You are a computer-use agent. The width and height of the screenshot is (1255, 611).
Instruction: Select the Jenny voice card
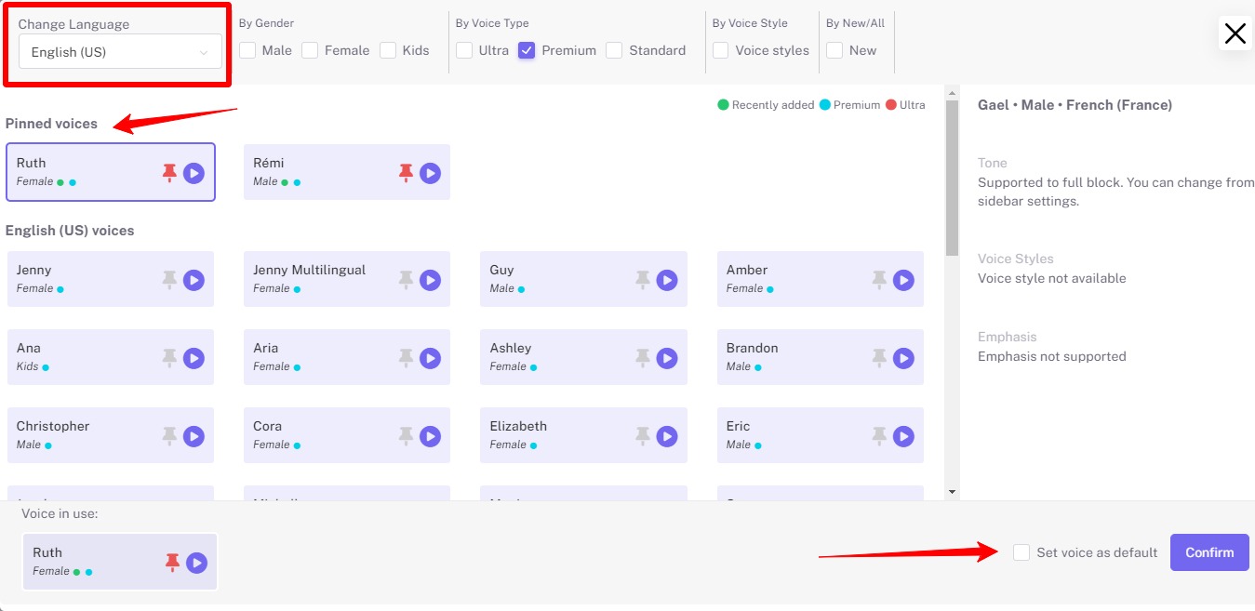coord(111,279)
